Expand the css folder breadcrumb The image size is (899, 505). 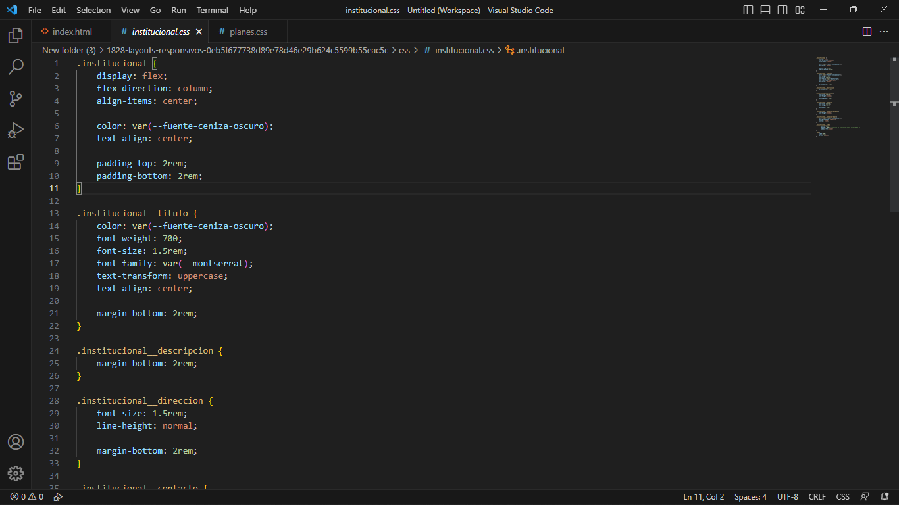(404, 50)
